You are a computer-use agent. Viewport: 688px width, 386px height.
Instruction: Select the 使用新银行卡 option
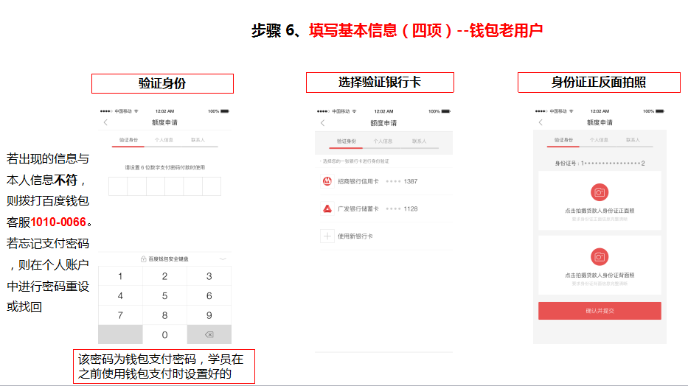(355, 236)
